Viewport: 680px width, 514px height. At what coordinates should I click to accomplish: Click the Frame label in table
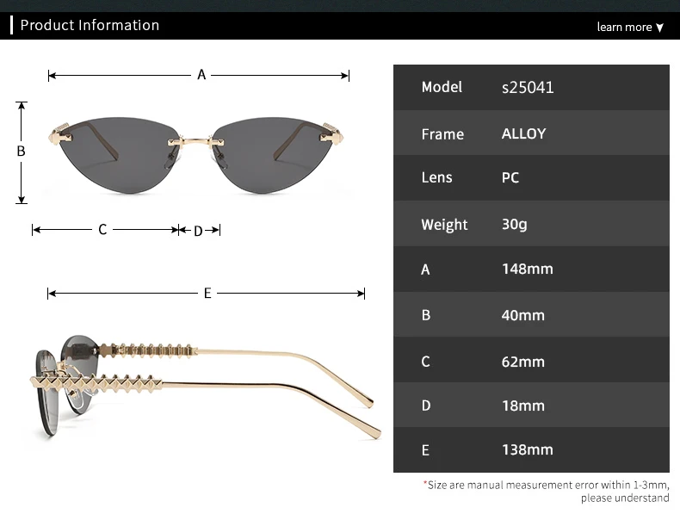click(x=442, y=134)
